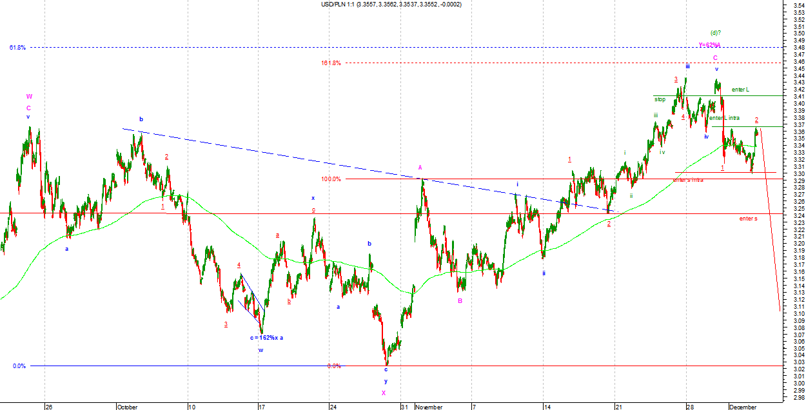
Task: Click the blue 61.8% Fibonacci label
Action: [x=17, y=48]
